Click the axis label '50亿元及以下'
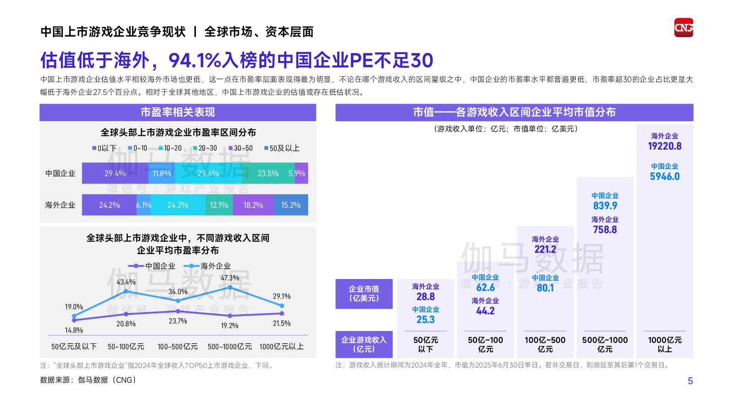 [x=74, y=347]
